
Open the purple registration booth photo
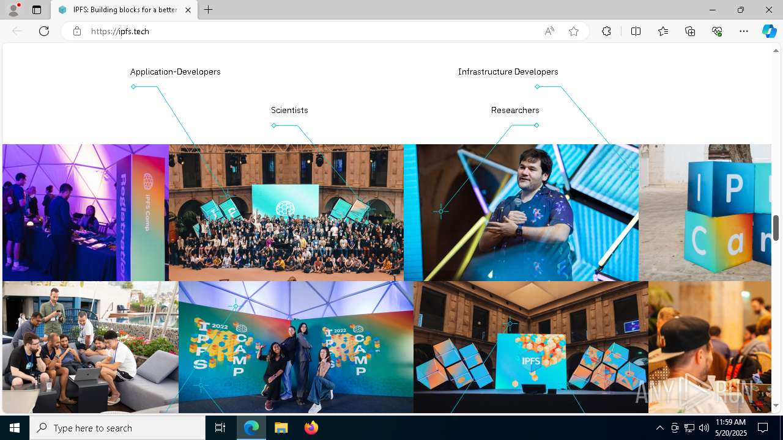[86, 213]
